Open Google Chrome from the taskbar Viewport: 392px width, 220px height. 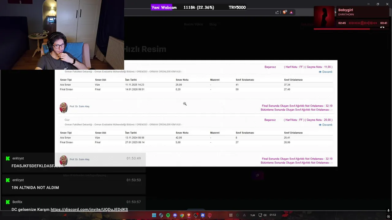tap(182, 215)
